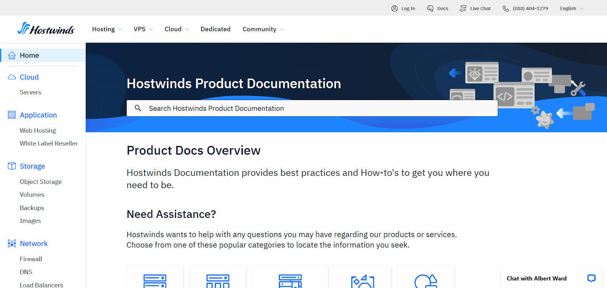Click the Search Hostwinds Product Documentation field
The image size is (607, 288).
pyautogui.click(x=312, y=108)
